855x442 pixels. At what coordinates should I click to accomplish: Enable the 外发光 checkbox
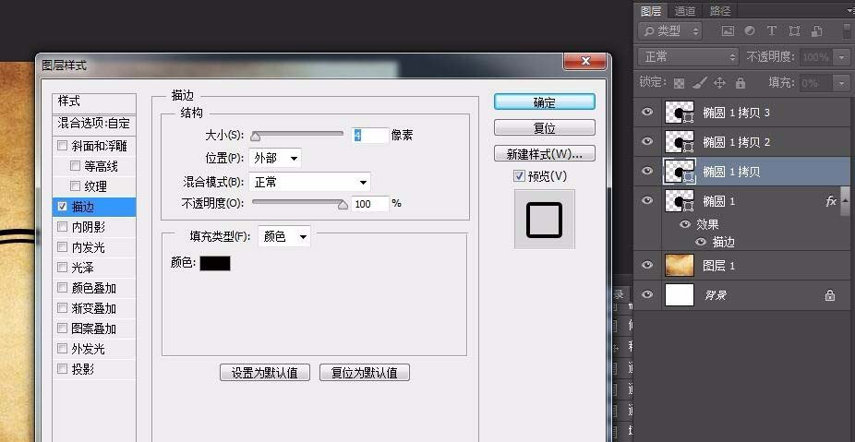(x=62, y=348)
